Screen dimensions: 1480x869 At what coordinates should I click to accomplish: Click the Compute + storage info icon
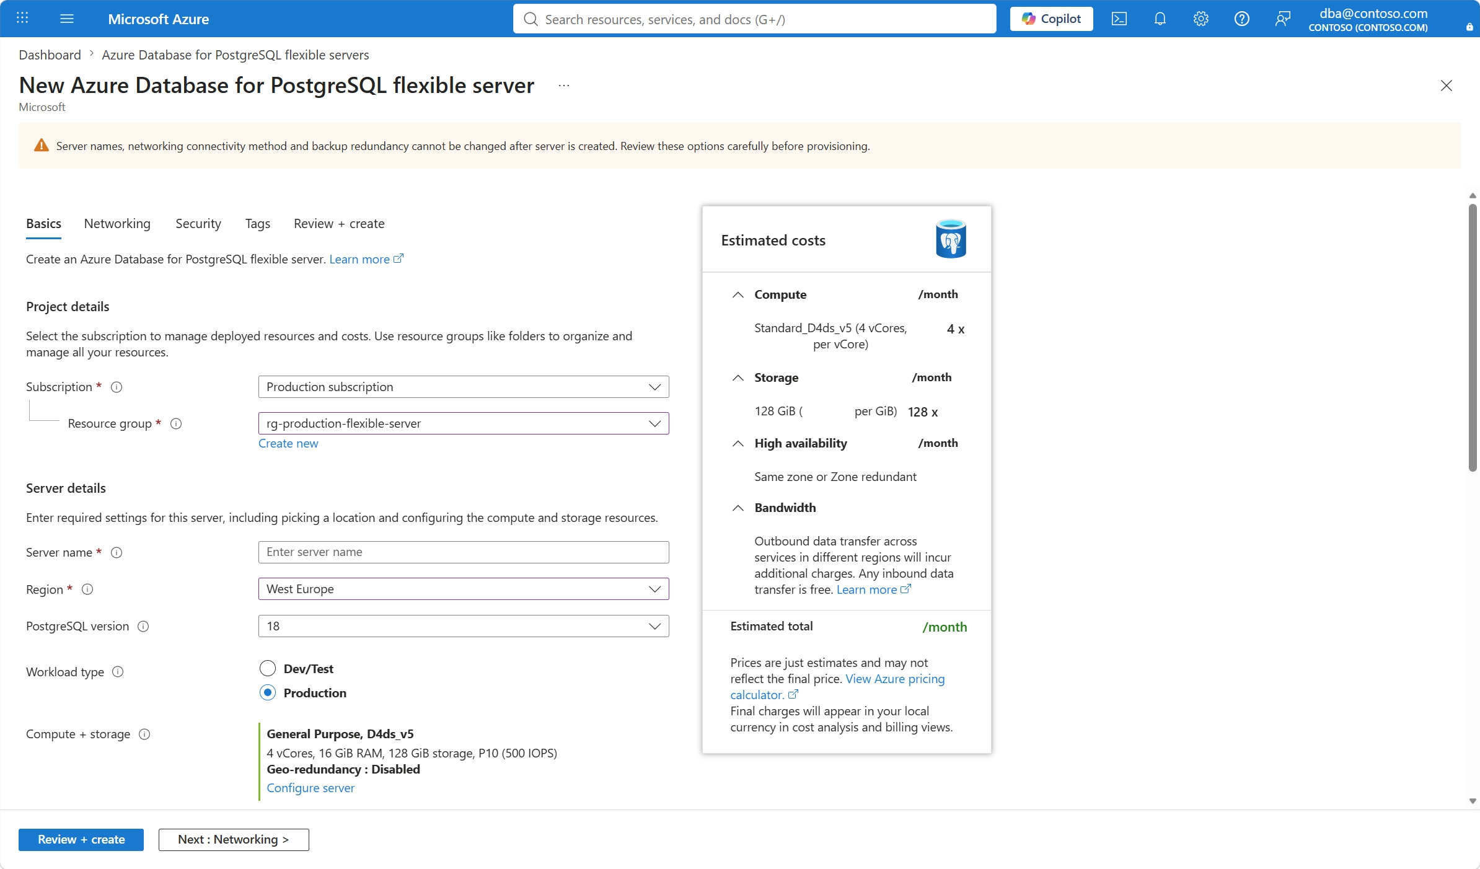[x=144, y=734]
